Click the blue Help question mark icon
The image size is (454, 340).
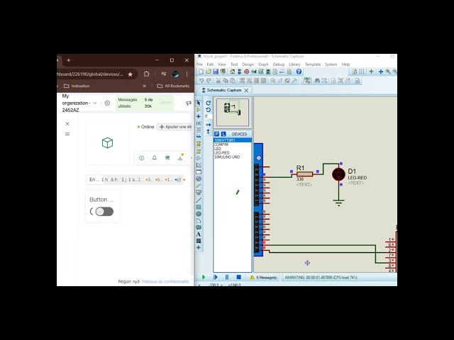click(299, 72)
